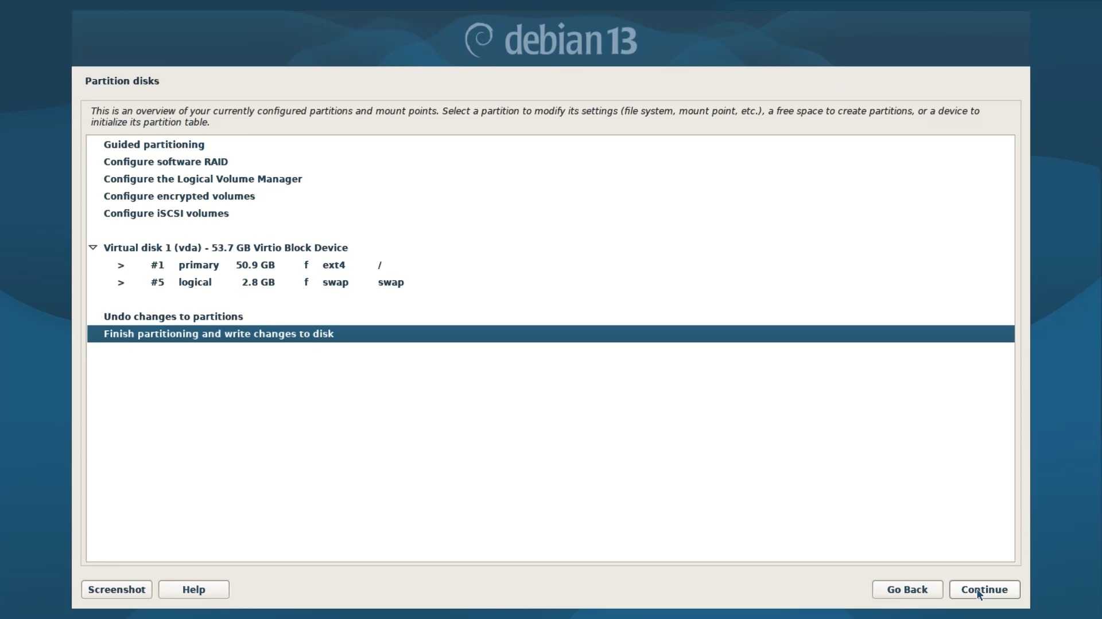
Task: Select Guided partitioning option
Action: click(154, 144)
